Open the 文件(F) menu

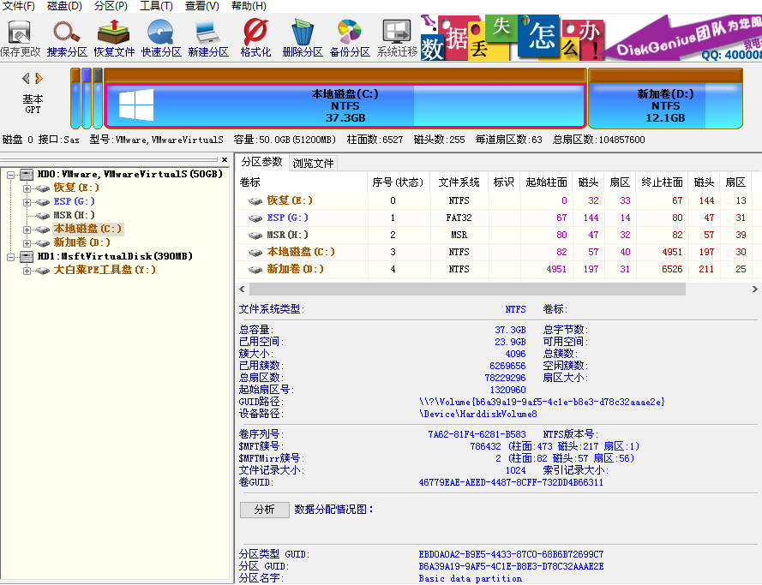[x=19, y=6]
